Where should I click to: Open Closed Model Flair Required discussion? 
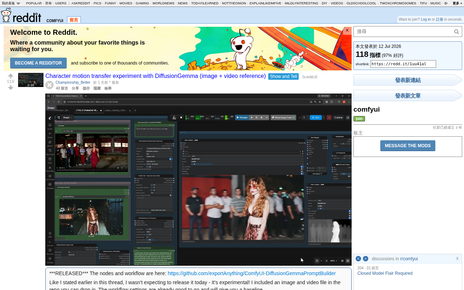[x=385, y=273]
